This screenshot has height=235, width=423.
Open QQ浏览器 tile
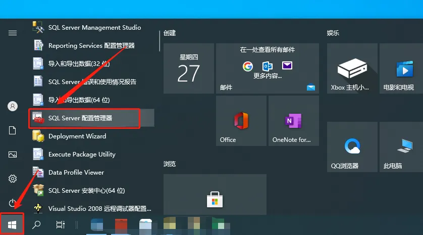point(352,147)
